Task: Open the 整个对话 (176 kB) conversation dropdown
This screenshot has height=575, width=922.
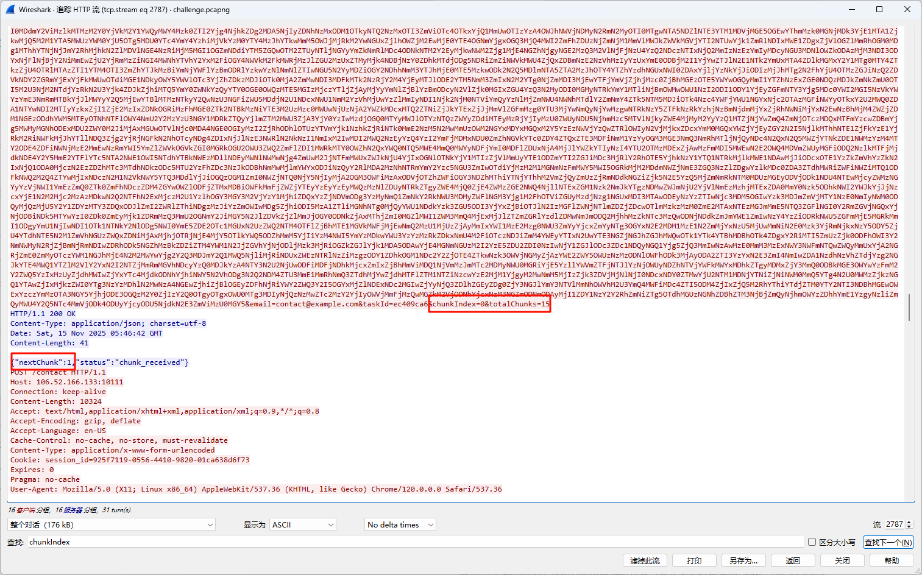Action: point(112,524)
